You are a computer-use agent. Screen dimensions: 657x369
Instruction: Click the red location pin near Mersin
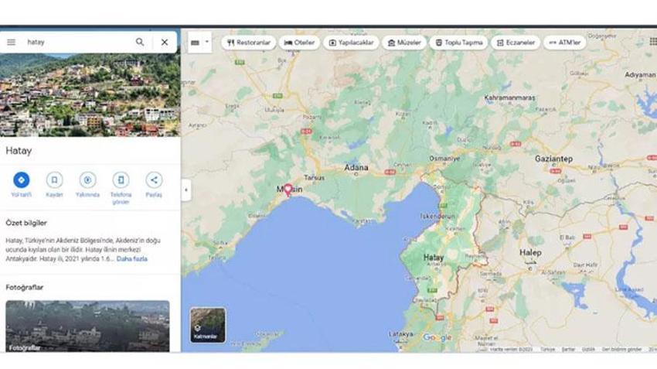tap(288, 190)
